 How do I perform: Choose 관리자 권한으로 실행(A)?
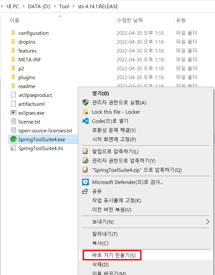click(x=146, y=103)
